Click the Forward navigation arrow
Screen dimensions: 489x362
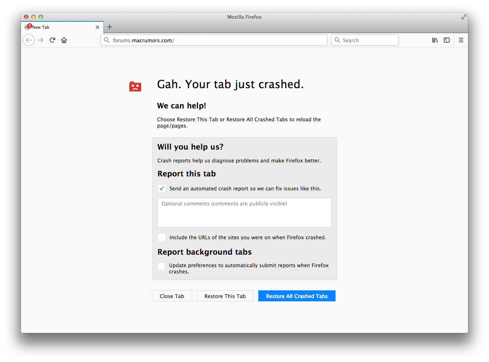click(41, 40)
